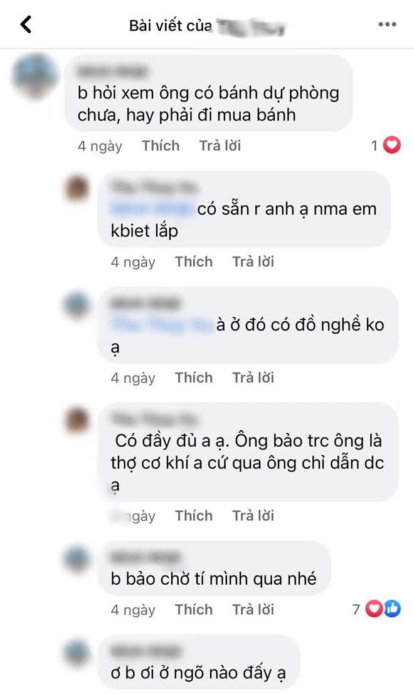Image resolution: width=414 pixels, height=694 pixels.
Task: Open tagged blurred name in 'có sẵn r' reply
Action: [152, 208]
